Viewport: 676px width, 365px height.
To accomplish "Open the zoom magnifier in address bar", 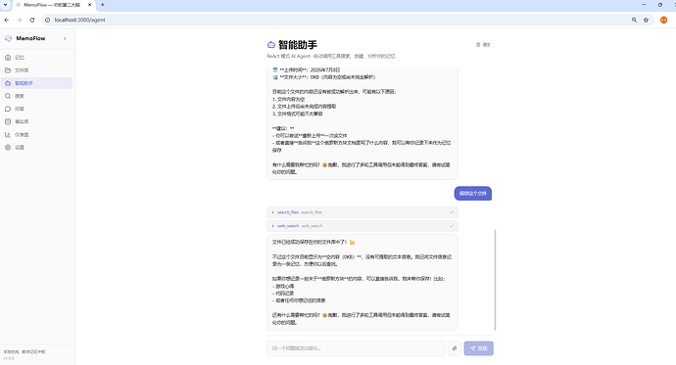I will [x=634, y=20].
